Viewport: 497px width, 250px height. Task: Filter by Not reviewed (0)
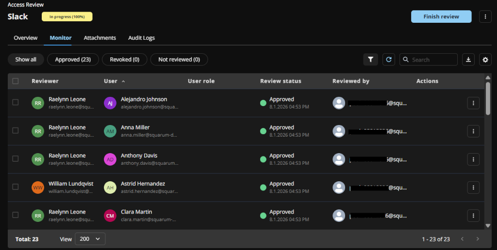click(179, 60)
